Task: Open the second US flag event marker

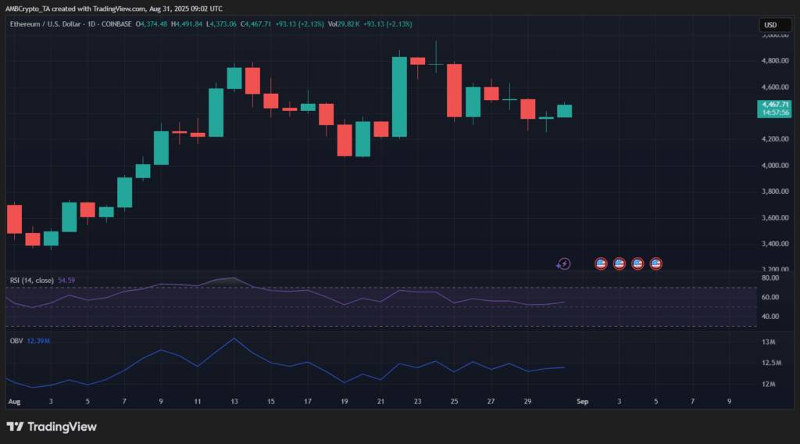Action: pyautogui.click(x=620, y=264)
